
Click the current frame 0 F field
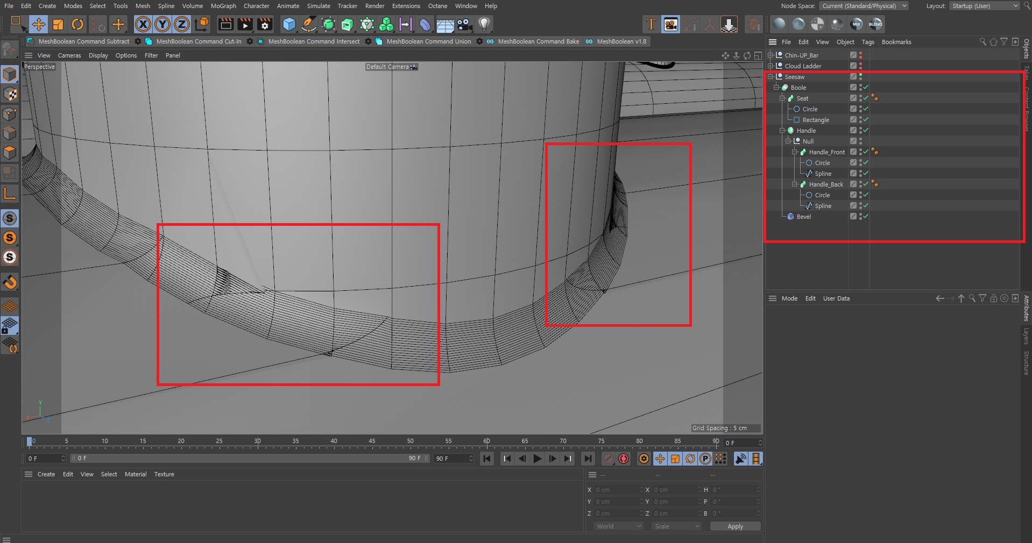46,459
